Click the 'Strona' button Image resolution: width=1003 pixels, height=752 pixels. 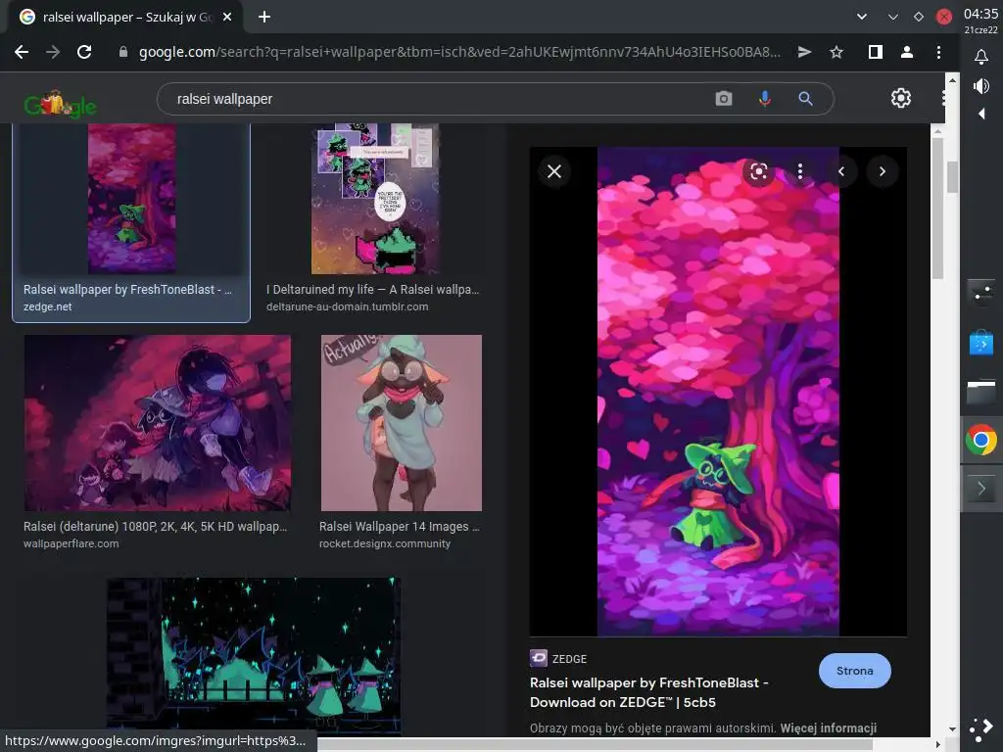click(x=854, y=671)
